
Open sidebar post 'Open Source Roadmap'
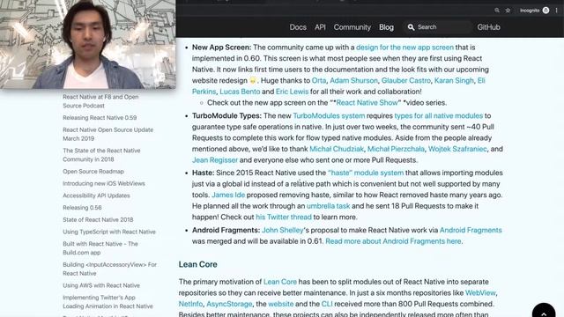click(x=93, y=172)
